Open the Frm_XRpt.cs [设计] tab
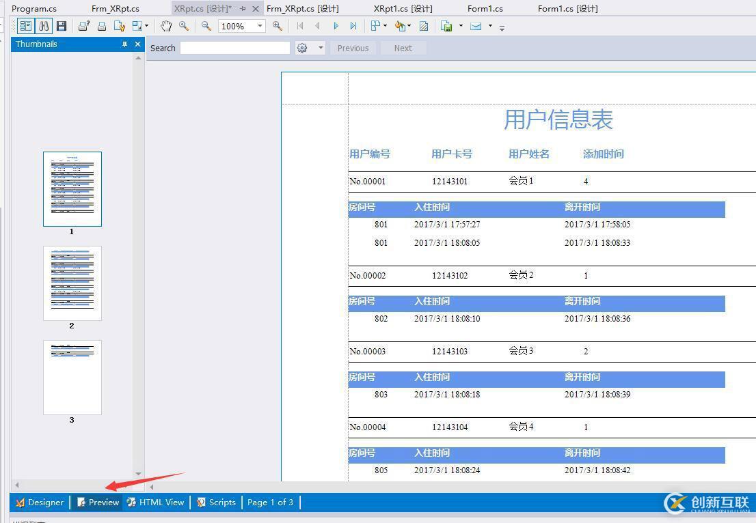 (303, 9)
